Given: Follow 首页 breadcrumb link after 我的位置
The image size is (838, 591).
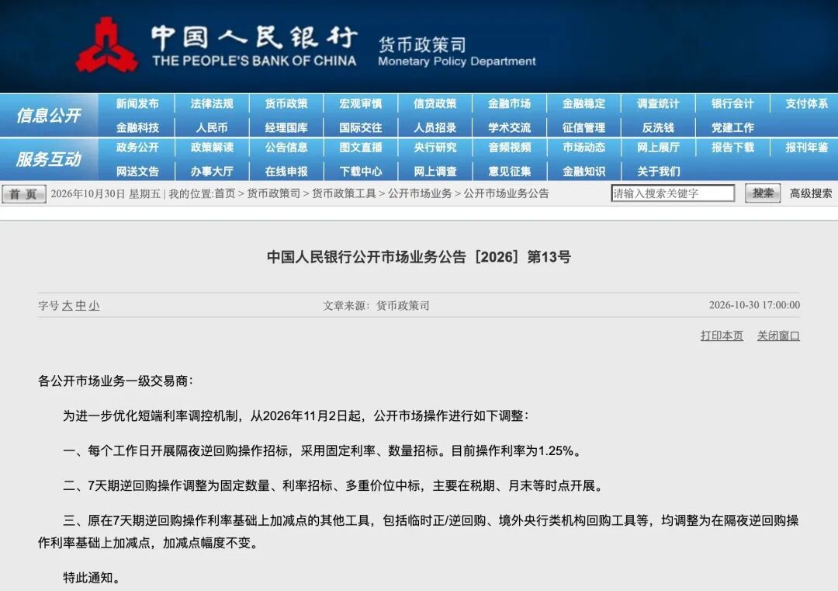Looking at the screenshot, I should (224, 193).
